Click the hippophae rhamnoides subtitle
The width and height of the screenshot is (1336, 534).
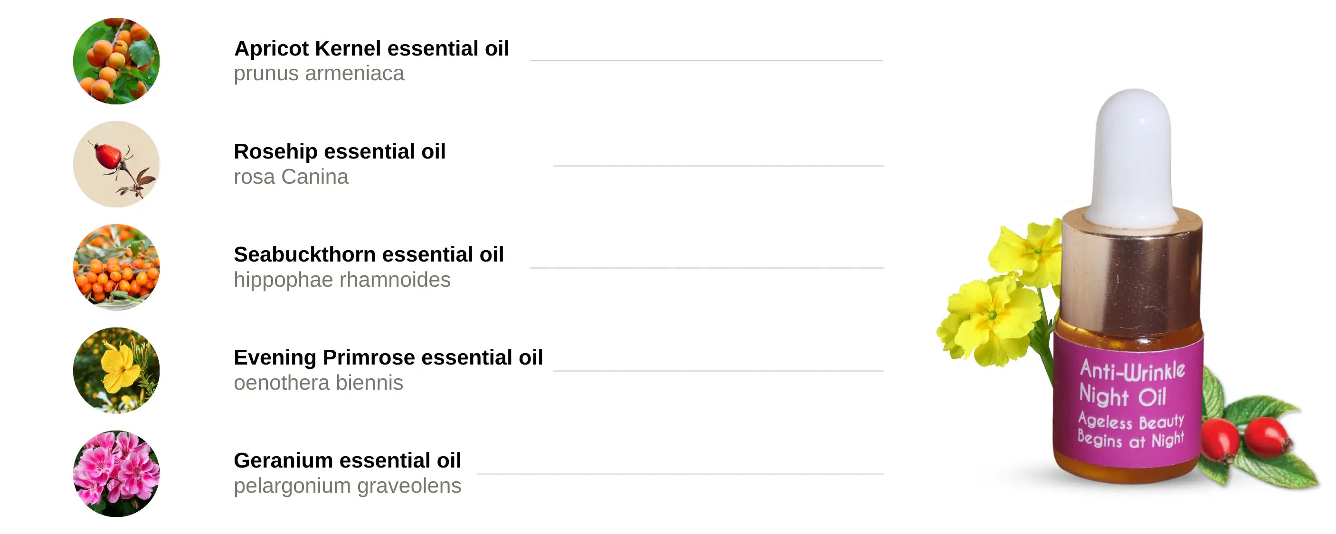point(342,280)
